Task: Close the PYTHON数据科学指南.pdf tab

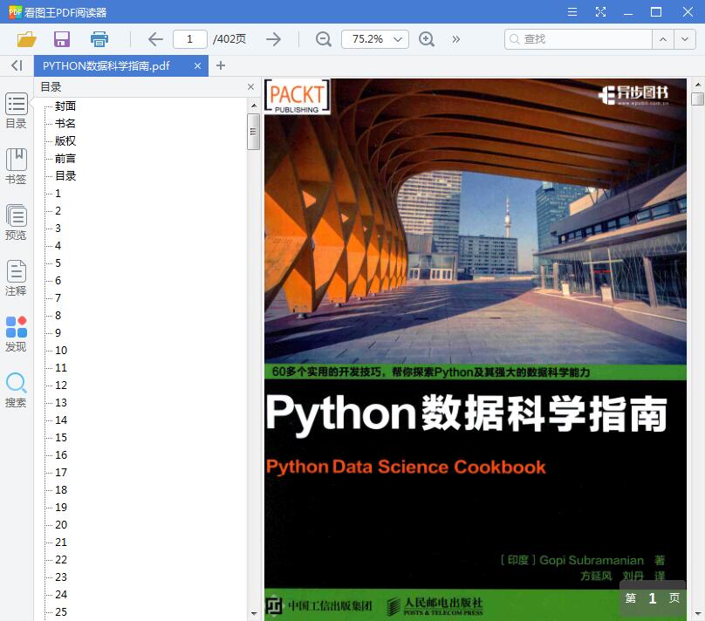Action: click(x=197, y=66)
